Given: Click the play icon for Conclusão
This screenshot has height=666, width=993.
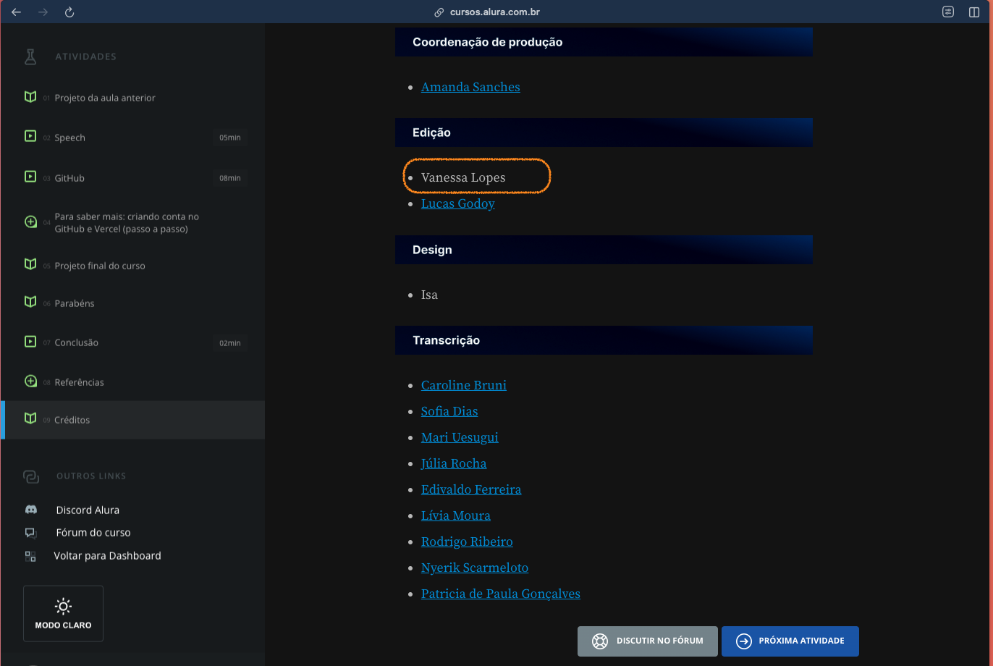Looking at the screenshot, I should click(30, 341).
